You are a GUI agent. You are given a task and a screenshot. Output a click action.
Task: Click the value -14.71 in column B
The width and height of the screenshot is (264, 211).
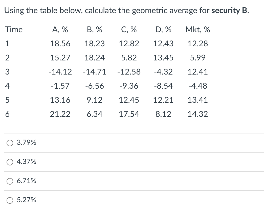coord(95,72)
